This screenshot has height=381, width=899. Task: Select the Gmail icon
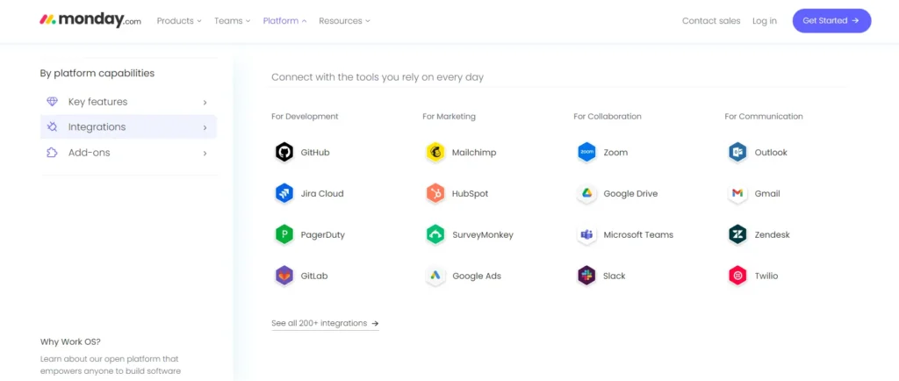[737, 194]
